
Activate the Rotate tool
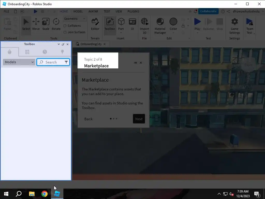pos(56,25)
